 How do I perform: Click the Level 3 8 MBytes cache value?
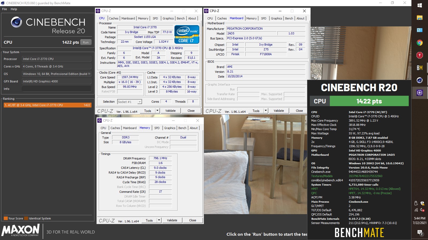pyautogui.click(x=172, y=91)
